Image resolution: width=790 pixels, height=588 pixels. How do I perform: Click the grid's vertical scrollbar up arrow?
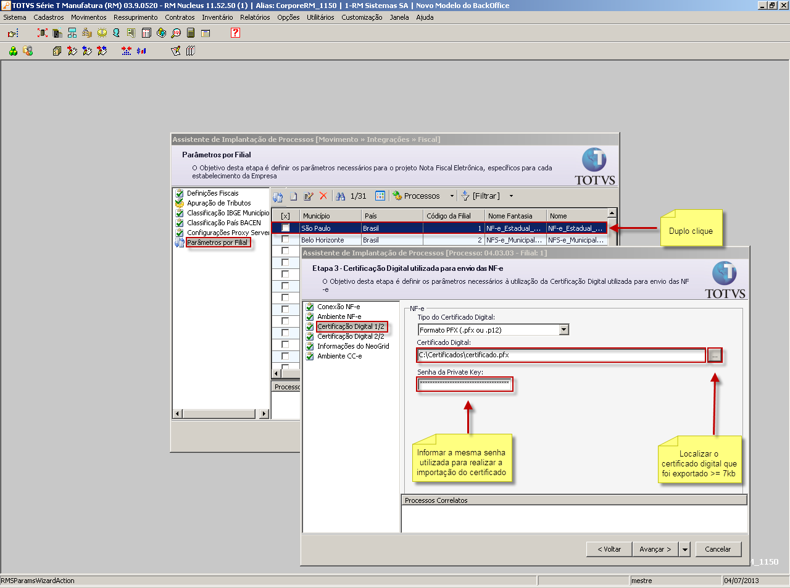pyautogui.click(x=612, y=213)
